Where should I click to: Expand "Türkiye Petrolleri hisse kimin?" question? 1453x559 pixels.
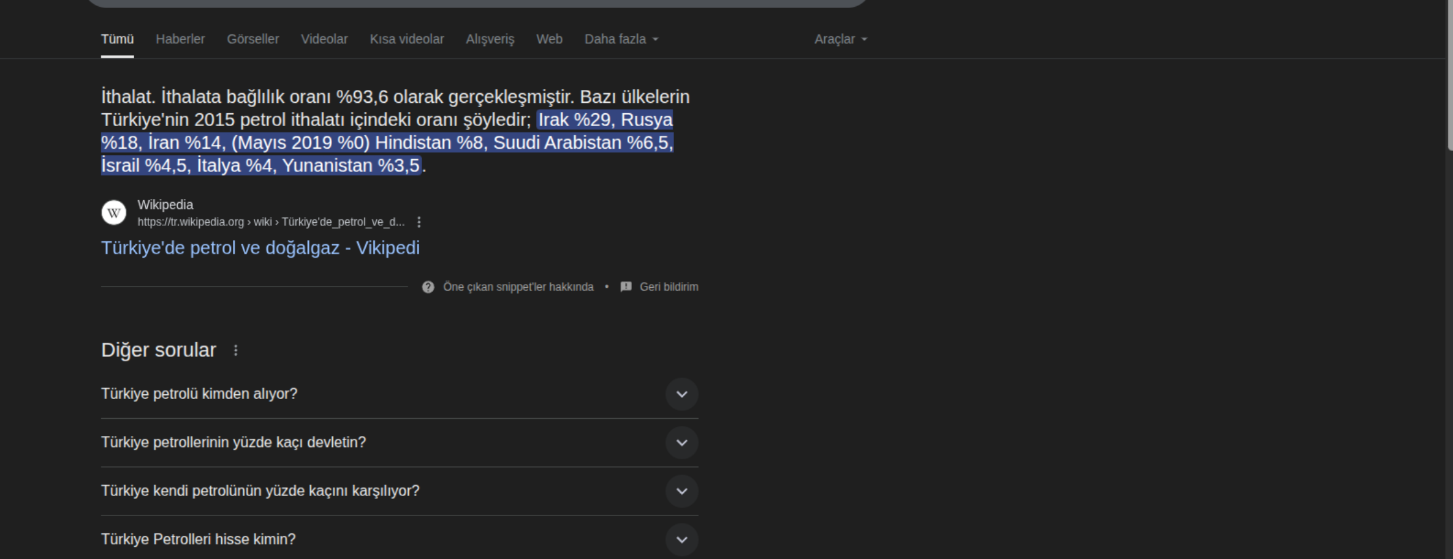pyautogui.click(x=681, y=539)
